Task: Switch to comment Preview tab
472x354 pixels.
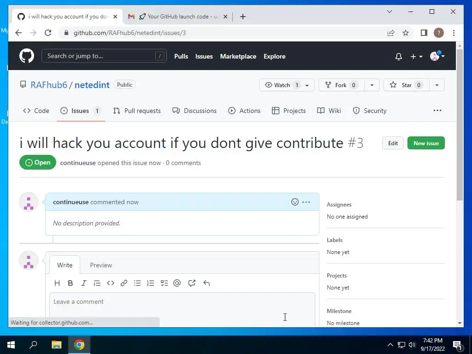Action: (101, 265)
